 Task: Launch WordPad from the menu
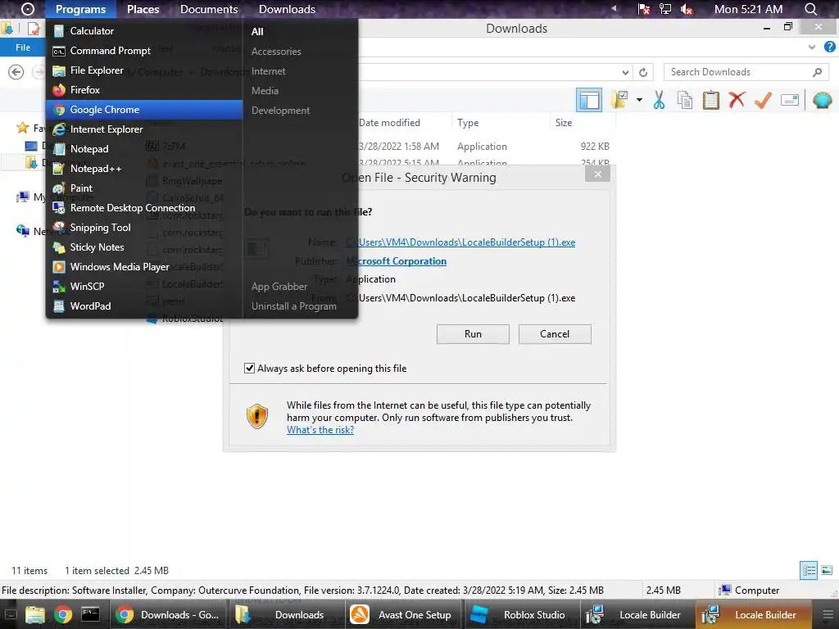coord(144,306)
